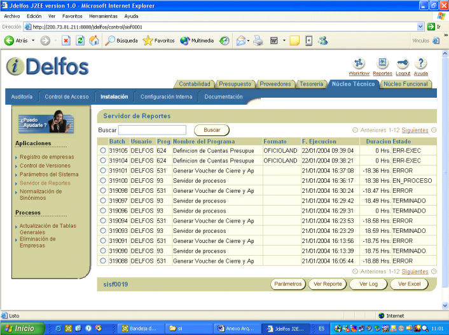Viewport: 449px width, 335px height.
Task: Click page scrollbar down arrow
Action: coord(445,306)
